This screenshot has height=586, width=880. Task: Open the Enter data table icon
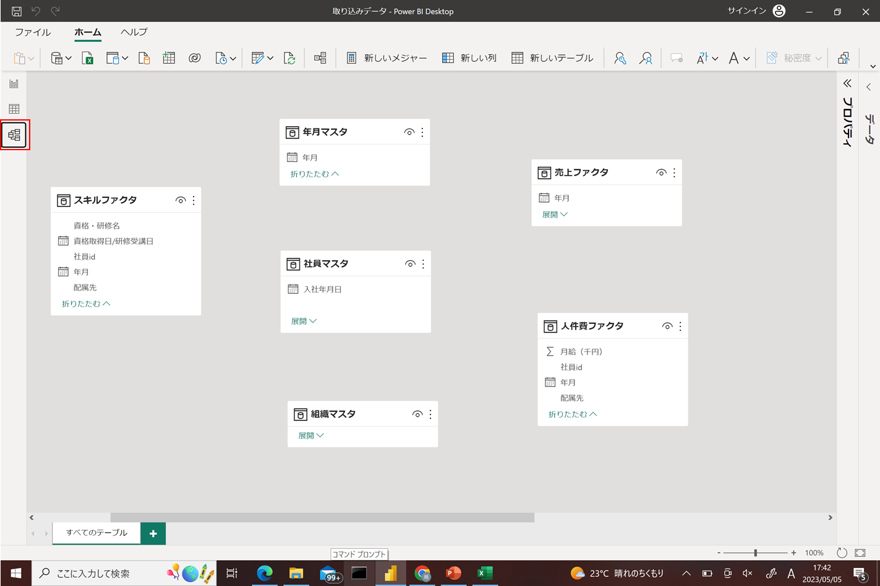click(169, 58)
